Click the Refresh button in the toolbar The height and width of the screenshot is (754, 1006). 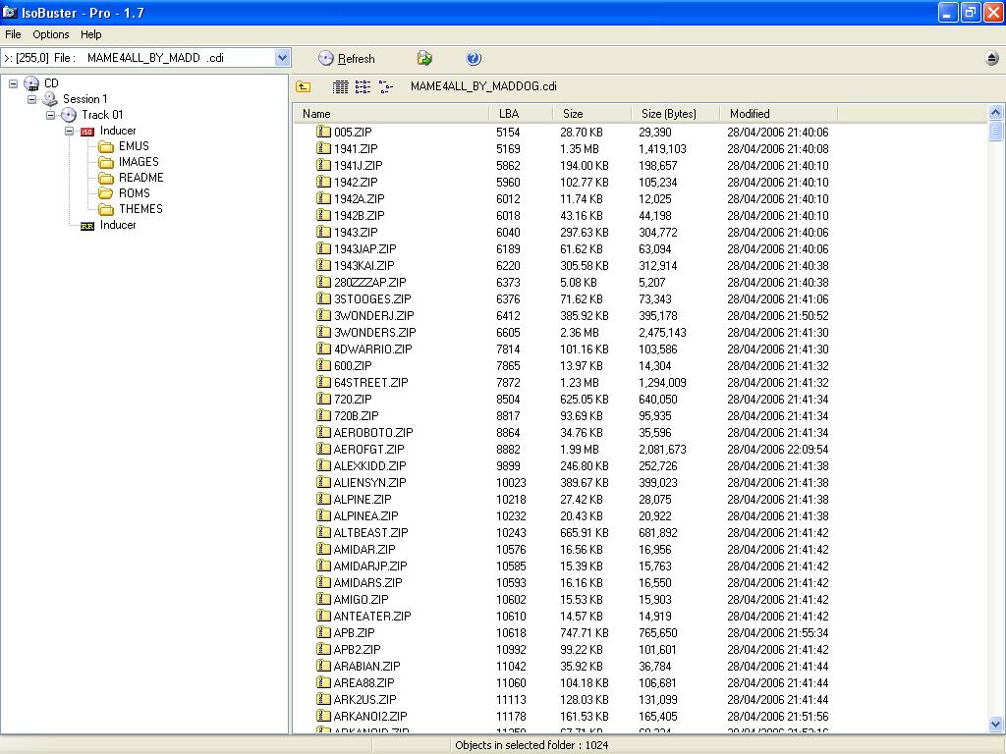pos(347,59)
